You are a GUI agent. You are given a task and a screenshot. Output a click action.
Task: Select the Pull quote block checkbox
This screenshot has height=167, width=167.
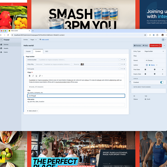click(x=119, y=69)
